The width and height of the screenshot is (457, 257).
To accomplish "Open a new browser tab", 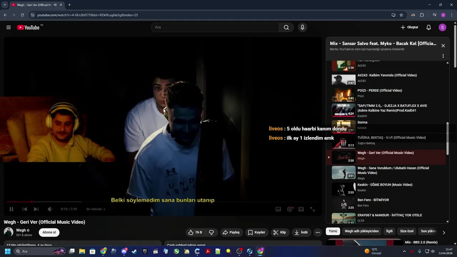I will pyautogui.click(x=69, y=5).
